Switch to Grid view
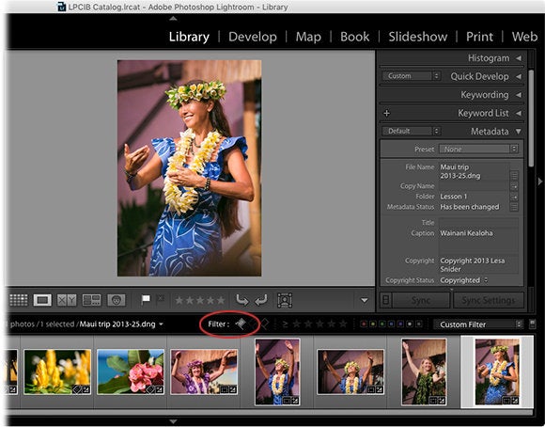 [x=19, y=300]
